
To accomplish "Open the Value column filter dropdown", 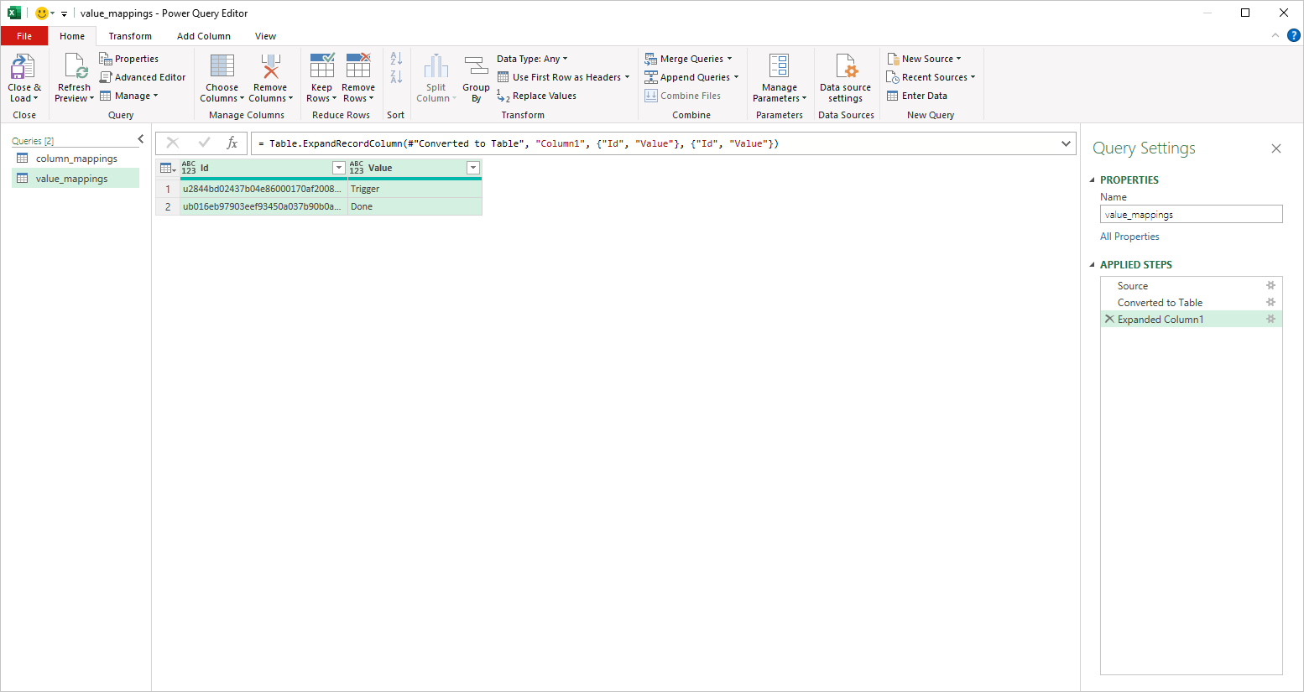I will [x=473, y=168].
